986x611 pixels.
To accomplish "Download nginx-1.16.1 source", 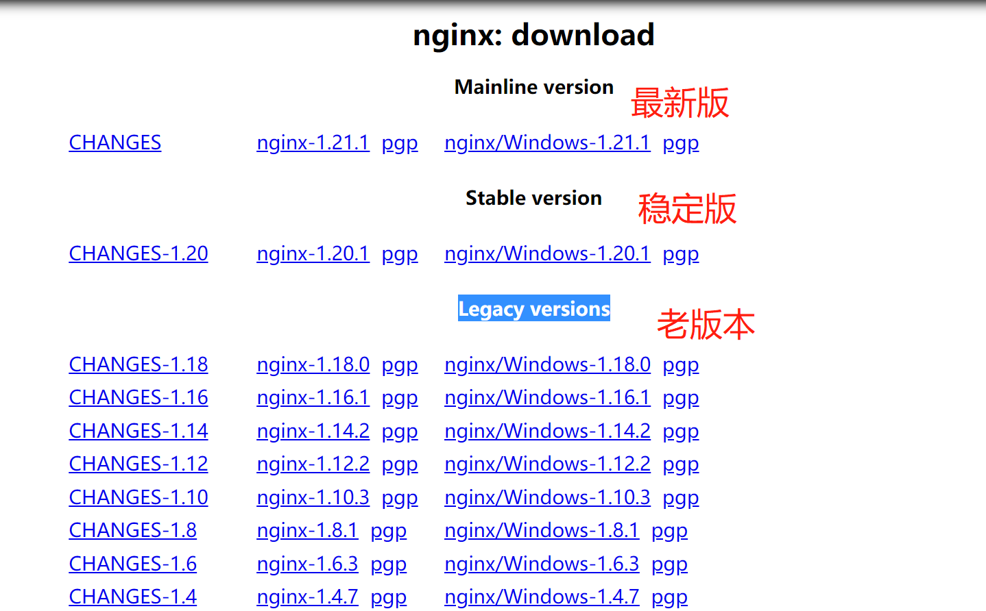I will (x=313, y=397).
